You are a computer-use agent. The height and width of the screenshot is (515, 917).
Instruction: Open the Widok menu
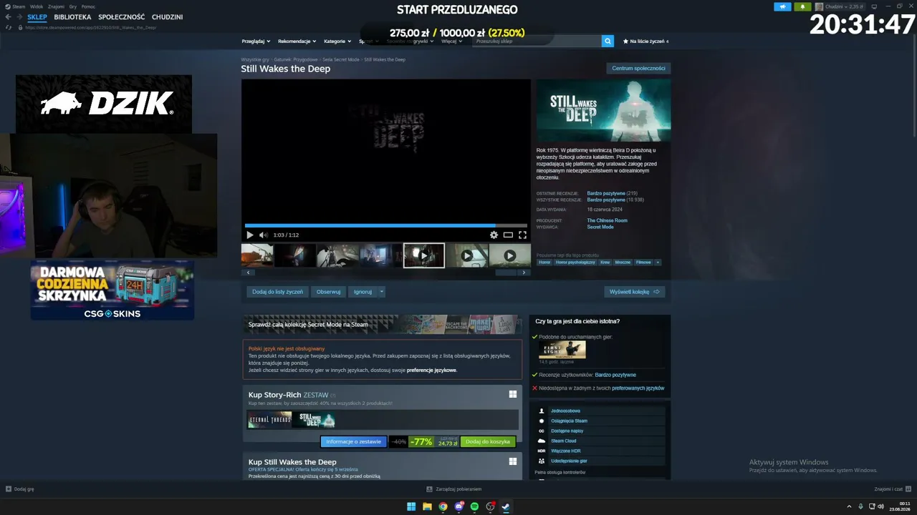click(37, 6)
